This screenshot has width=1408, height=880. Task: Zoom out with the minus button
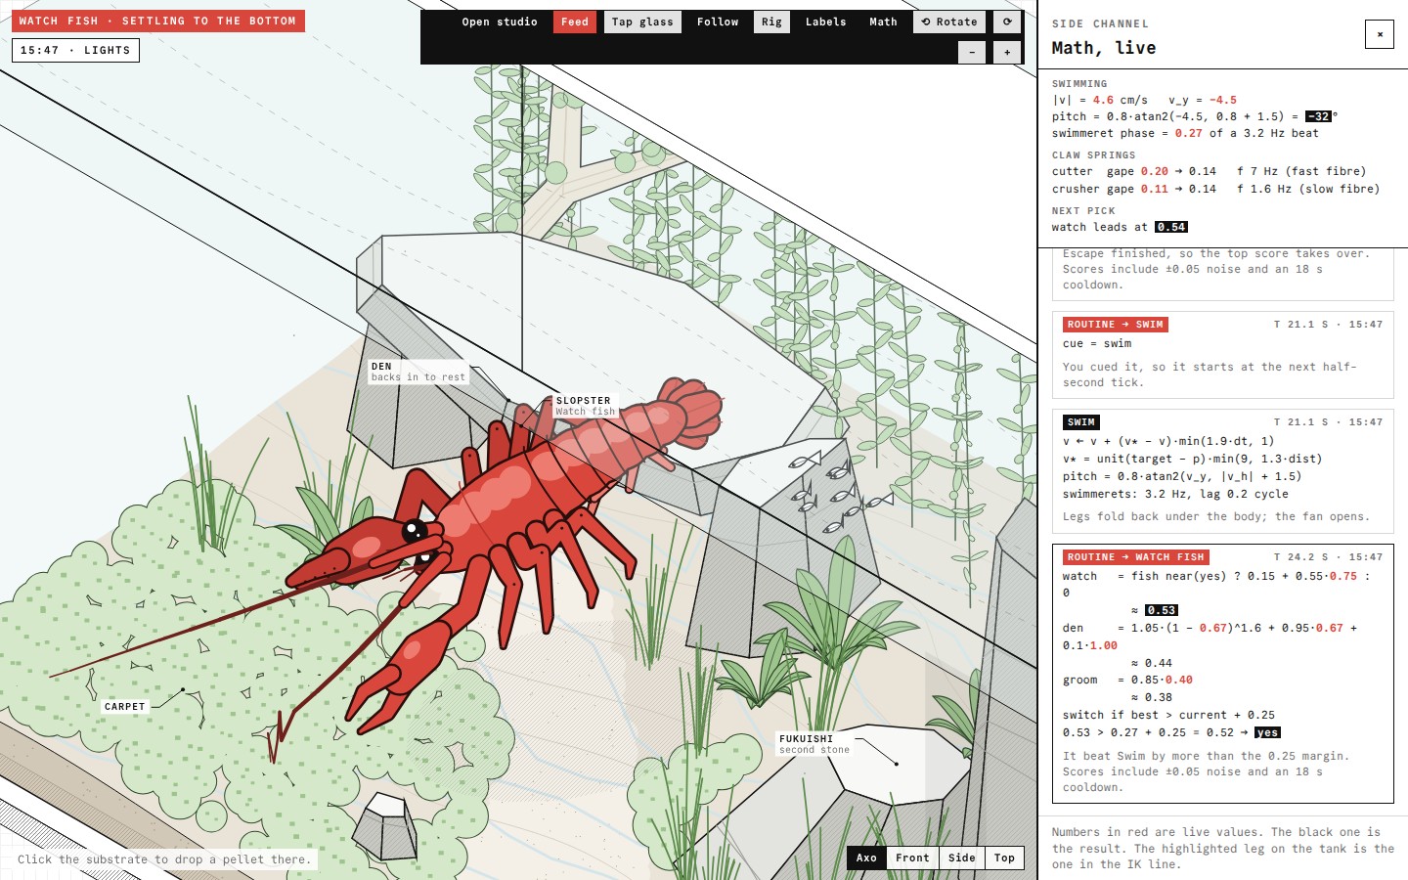click(972, 53)
